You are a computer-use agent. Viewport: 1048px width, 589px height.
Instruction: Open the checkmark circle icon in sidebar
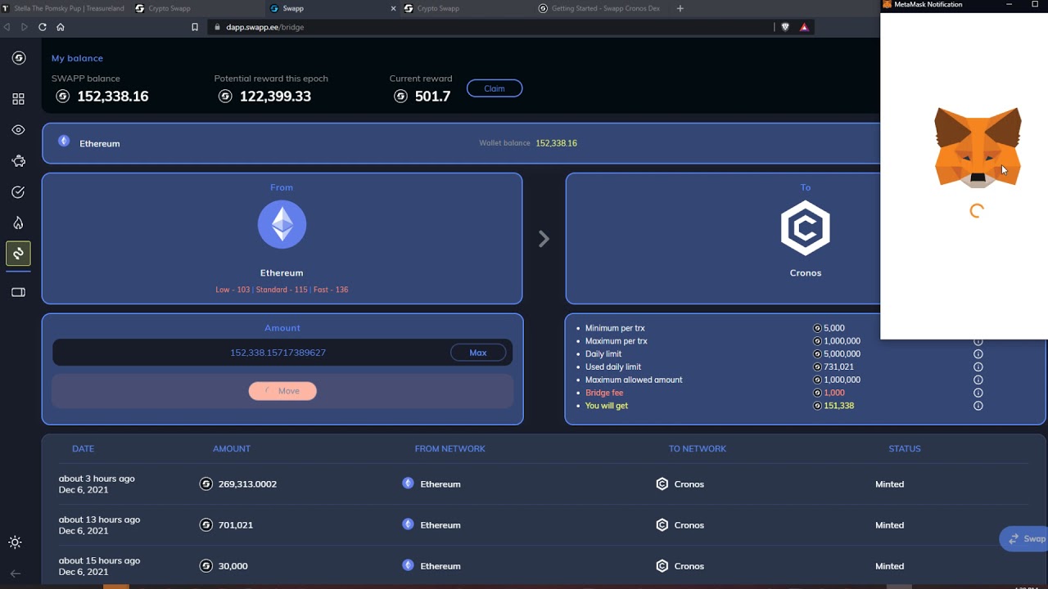click(18, 192)
